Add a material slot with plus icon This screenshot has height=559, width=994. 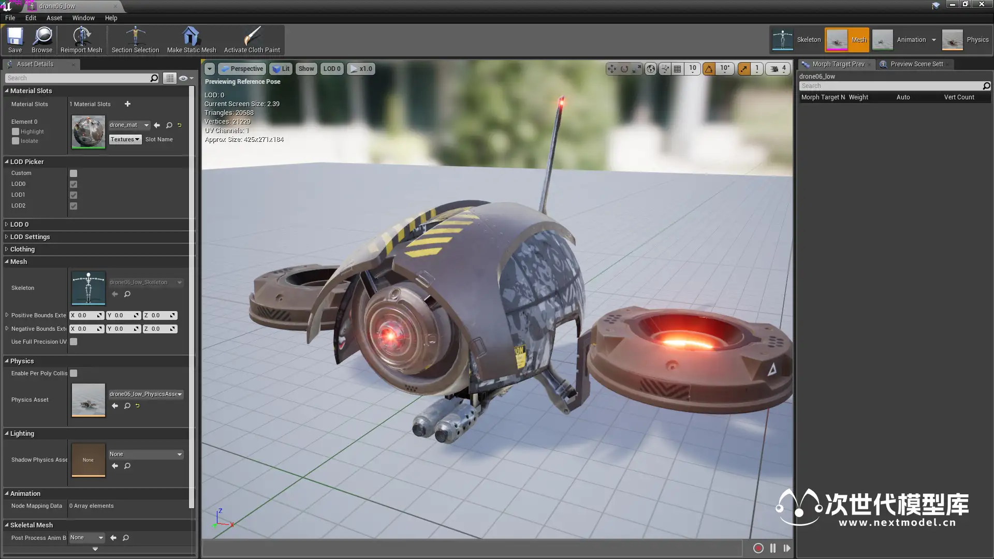[127, 104]
